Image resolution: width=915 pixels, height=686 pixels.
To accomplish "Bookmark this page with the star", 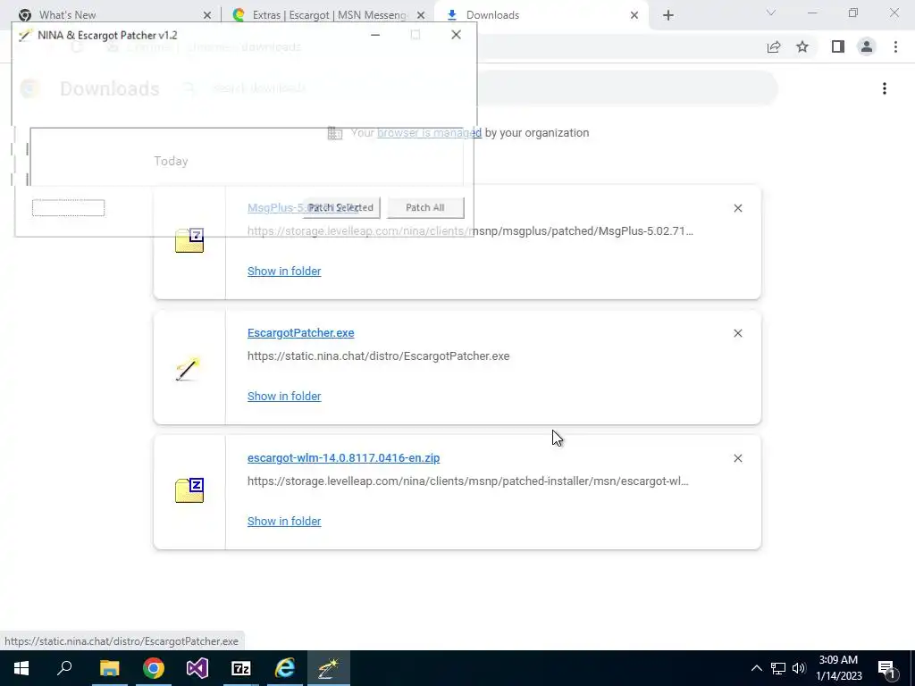I will coord(802,46).
